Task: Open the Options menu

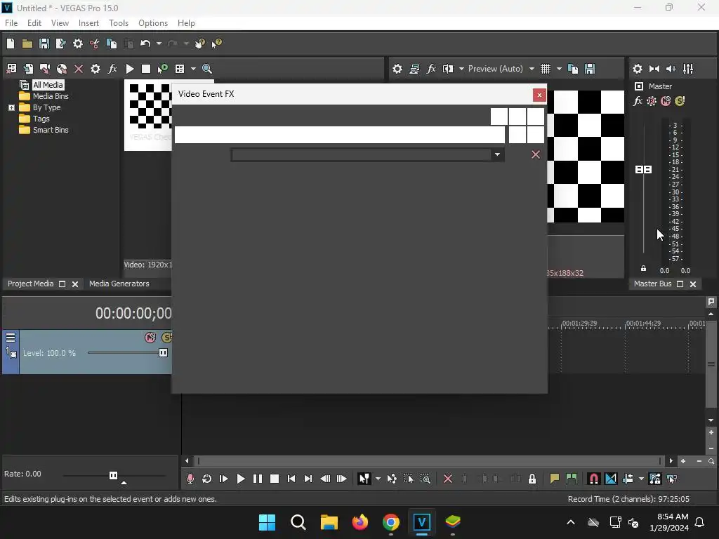Action: 152,23
